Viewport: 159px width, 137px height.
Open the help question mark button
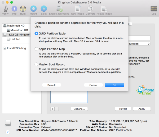(x=8, y=132)
